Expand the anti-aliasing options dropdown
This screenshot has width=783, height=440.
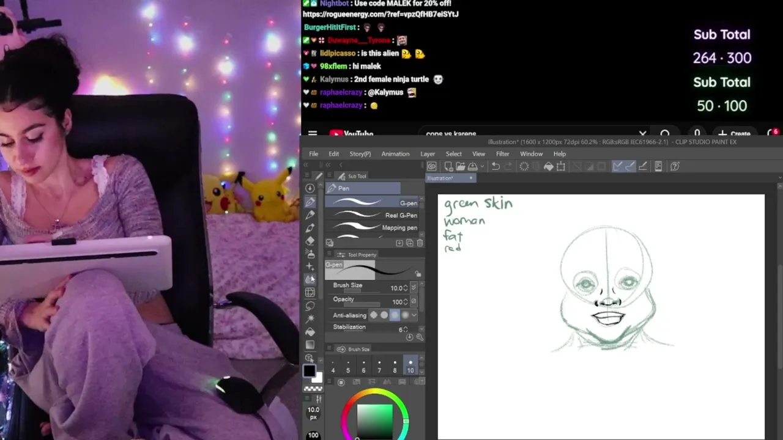click(x=414, y=315)
